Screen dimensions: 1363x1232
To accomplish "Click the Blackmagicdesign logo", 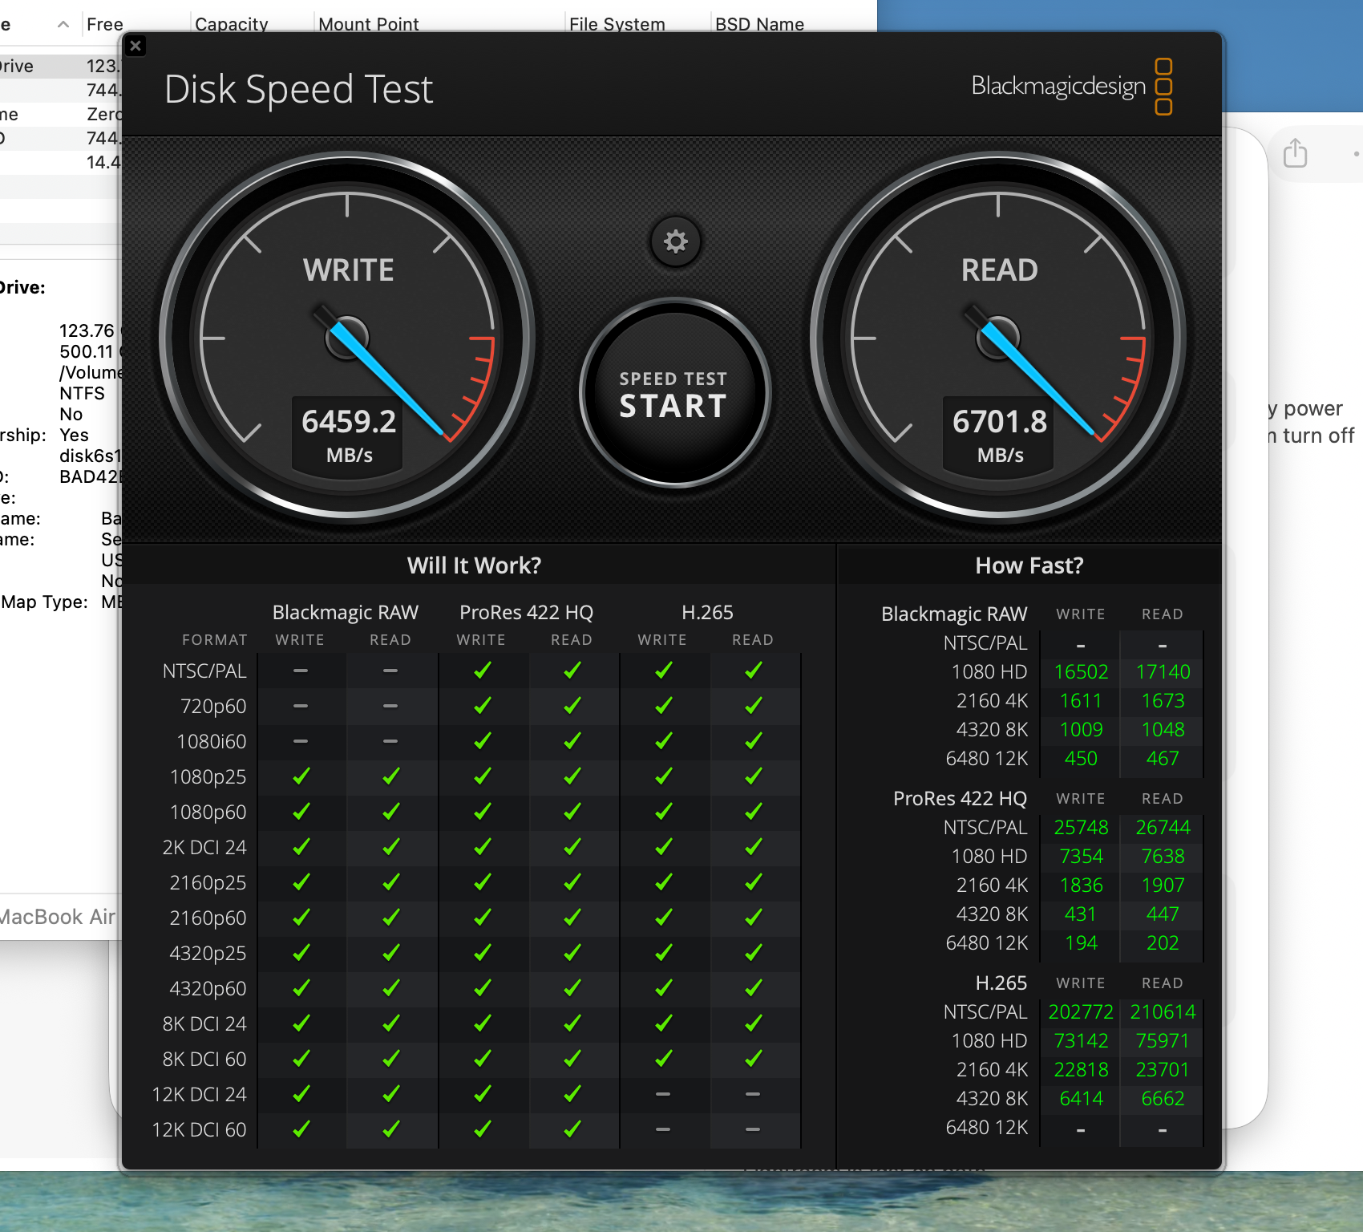I will point(1071,86).
